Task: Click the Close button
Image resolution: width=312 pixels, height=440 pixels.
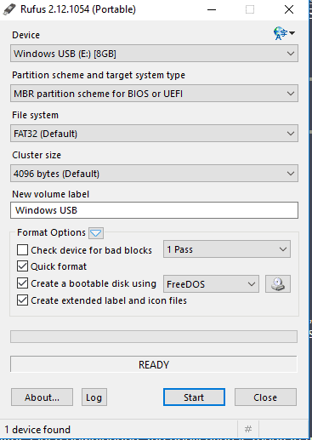Action: 265,397
